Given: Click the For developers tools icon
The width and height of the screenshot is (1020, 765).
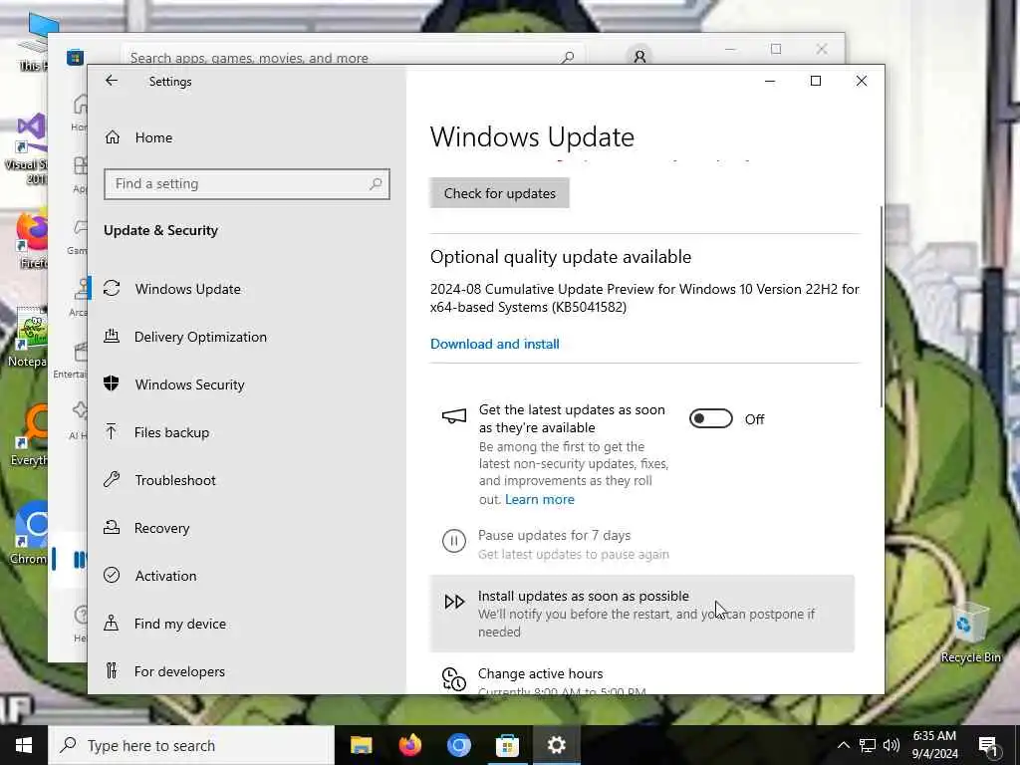Looking at the screenshot, I should (112, 670).
